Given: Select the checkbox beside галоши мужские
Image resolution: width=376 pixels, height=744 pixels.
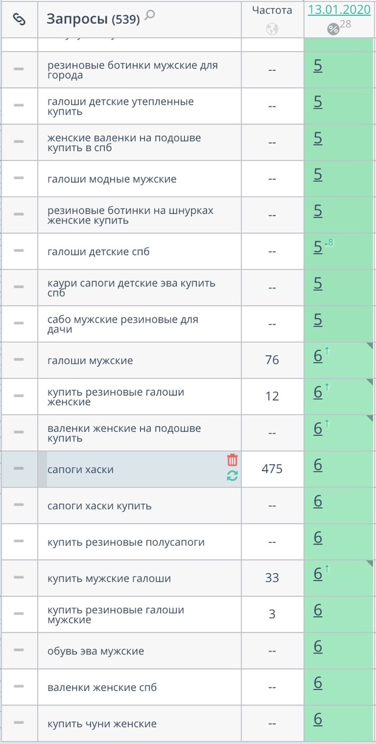Looking at the screenshot, I should pyautogui.click(x=19, y=360).
